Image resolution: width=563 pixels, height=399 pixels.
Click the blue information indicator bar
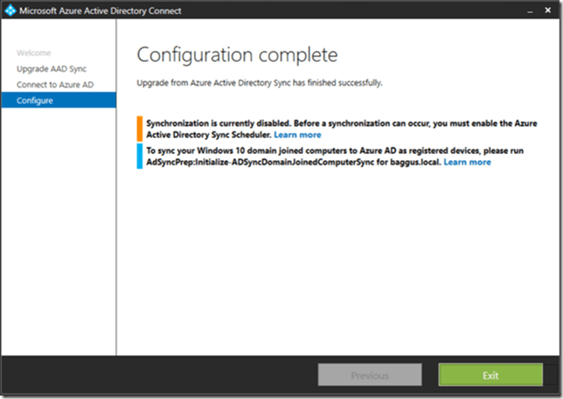click(x=140, y=156)
